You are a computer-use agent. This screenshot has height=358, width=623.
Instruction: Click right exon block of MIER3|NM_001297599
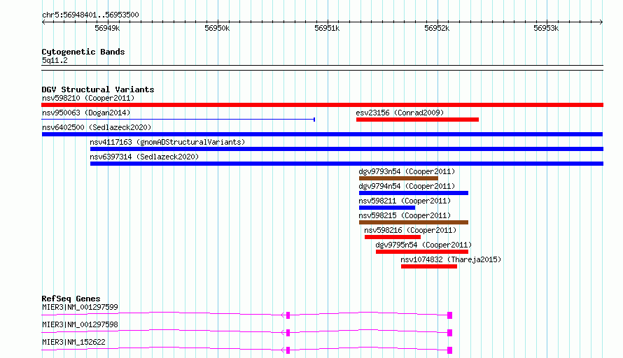tap(450, 315)
